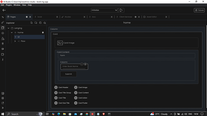Click the list panel icon near sidebar bottom
The width and height of the screenshot is (207, 116).
tap(3, 93)
